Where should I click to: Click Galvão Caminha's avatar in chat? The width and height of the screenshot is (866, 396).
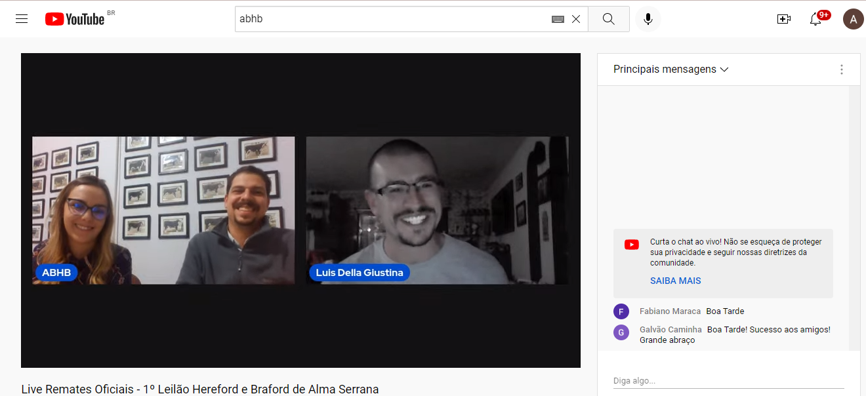(621, 332)
